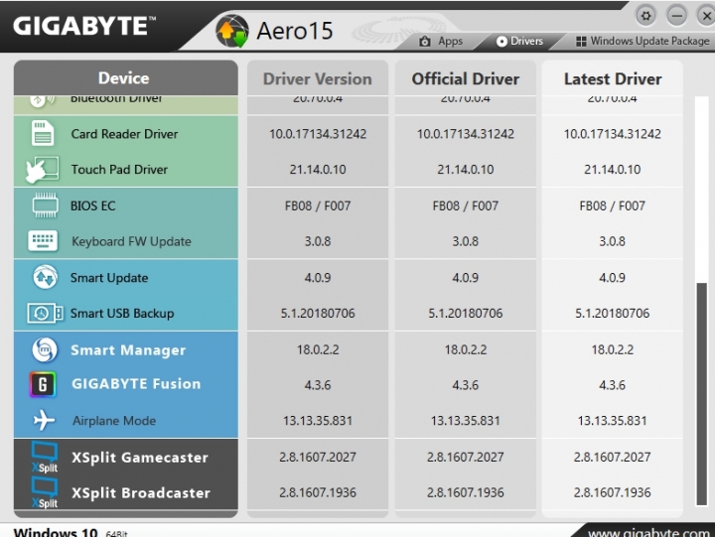This screenshot has width=715, height=537.
Task: Switch to the Apps tab
Action: click(441, 41)
